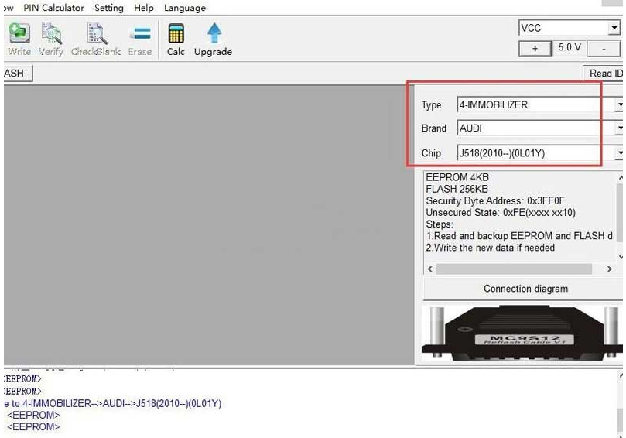The height and width of the screenshot is (438, 626).
Task: Click the last '<EEPROM>' log line
Action: pyautogui.click(x=33, y=427)
